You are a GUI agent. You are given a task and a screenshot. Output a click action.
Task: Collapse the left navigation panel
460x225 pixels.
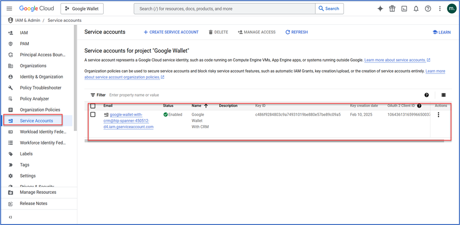[x=10, y=217]
